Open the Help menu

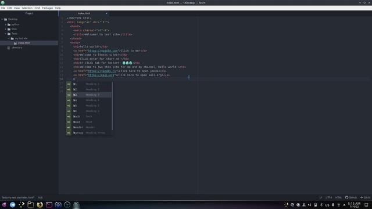pyautogui.click(x=58, y=8)
